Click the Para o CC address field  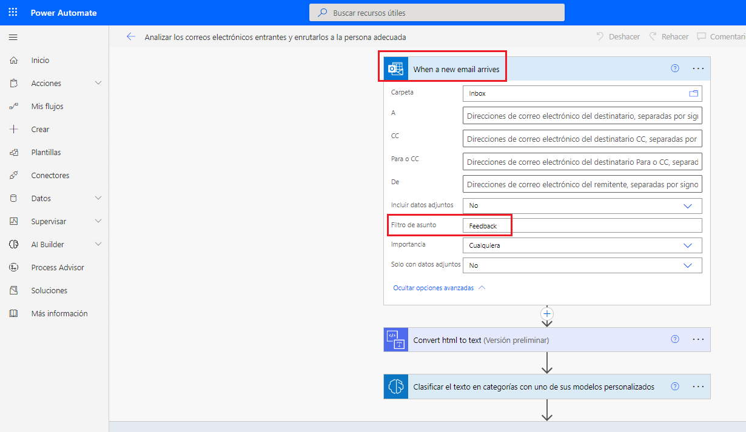click(582, 162)
